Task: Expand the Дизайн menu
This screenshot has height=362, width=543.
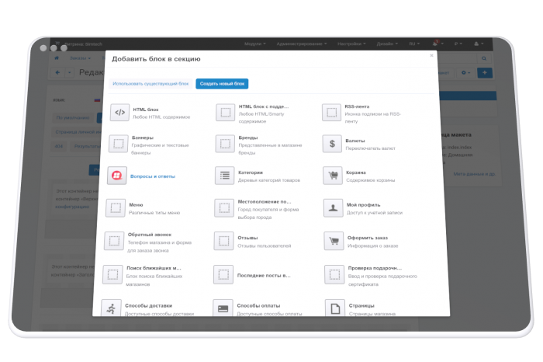Action: [x=387, y=44]
